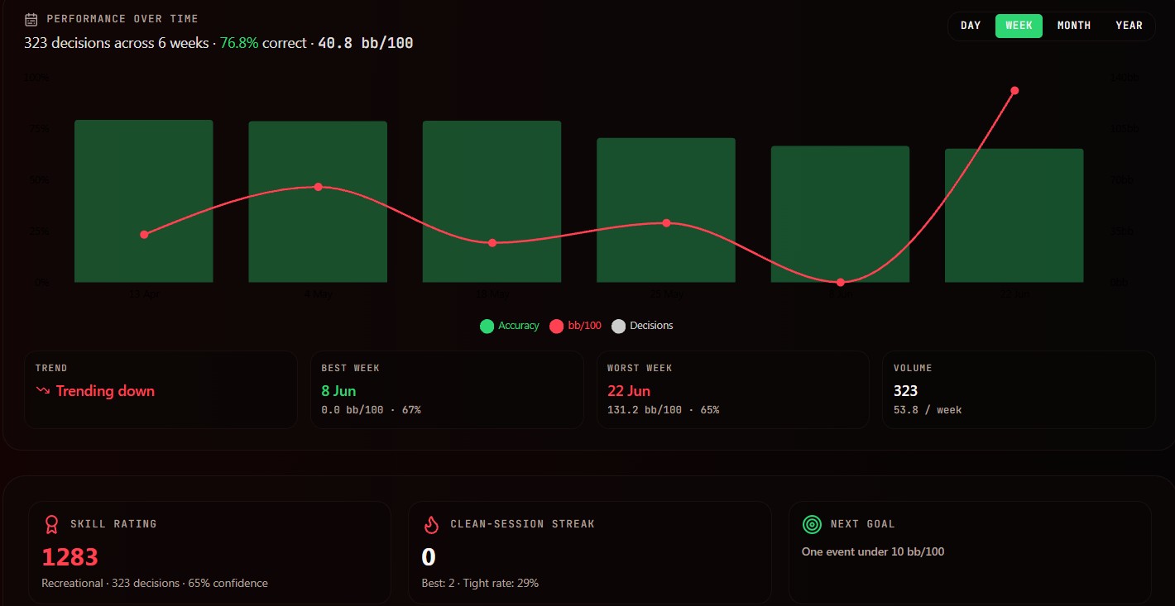Click '22 Jun' in the Worst Week card
Screen dimensions: 1175x606
point(629,391)
